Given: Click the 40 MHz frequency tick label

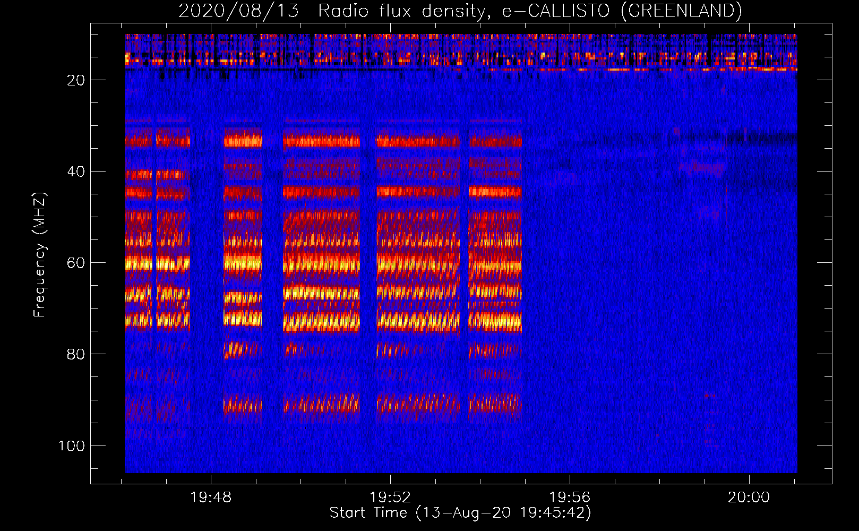Looking at the screenshot, I should (76, 172).
